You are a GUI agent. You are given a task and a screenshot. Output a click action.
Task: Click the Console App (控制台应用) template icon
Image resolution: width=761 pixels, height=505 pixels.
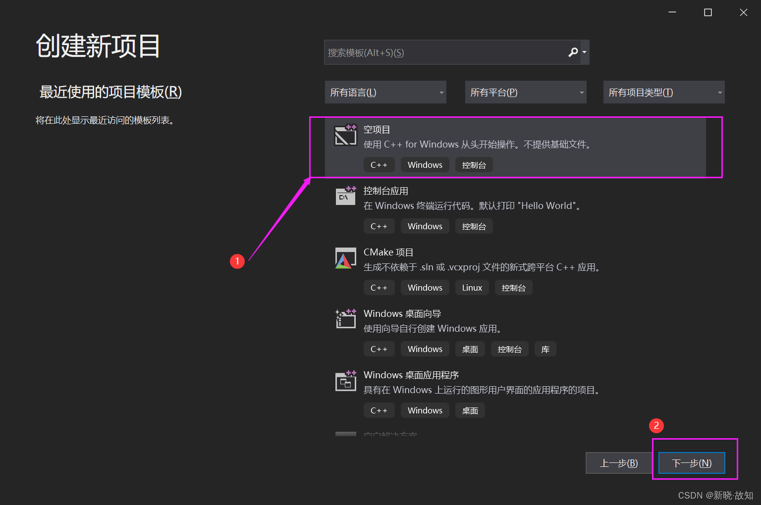pos(346,196)
